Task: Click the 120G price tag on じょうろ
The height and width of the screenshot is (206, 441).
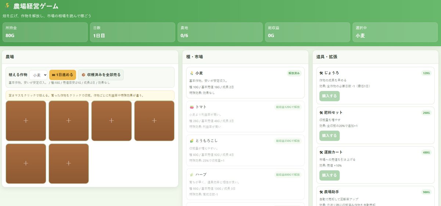Action: point(426,73)
